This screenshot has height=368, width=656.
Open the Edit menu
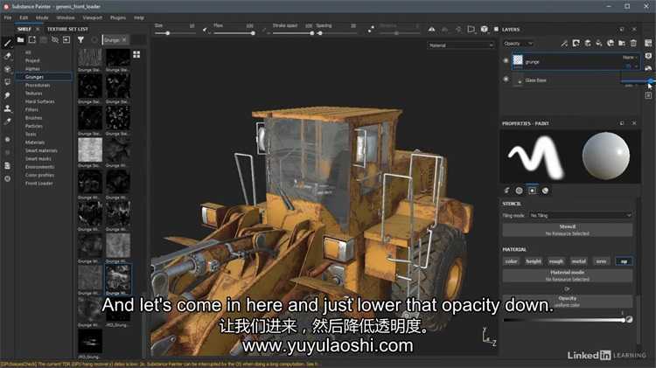tap(24, 17)
